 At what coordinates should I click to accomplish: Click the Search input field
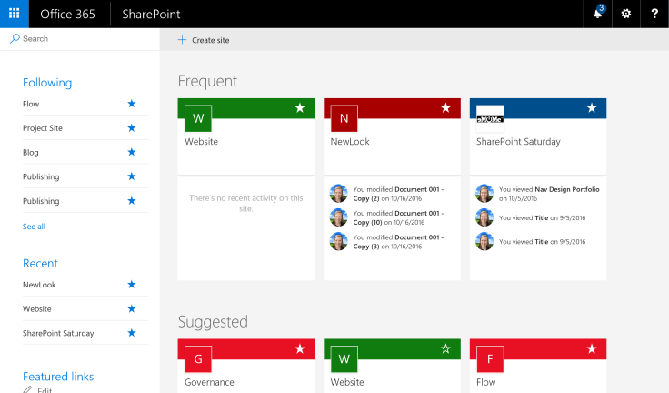click(82, 39)
